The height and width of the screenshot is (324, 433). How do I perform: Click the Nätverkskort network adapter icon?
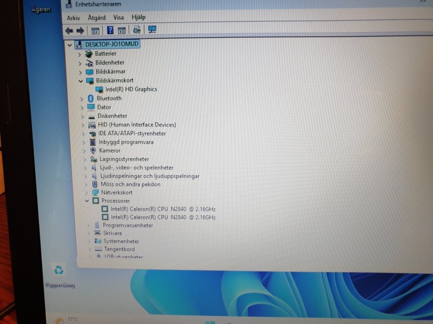[95, 192]
